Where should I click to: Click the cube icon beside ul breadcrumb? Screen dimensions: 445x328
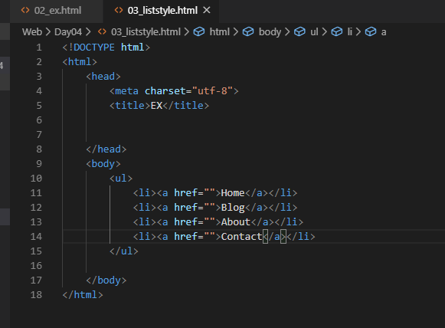pos(299,31)
